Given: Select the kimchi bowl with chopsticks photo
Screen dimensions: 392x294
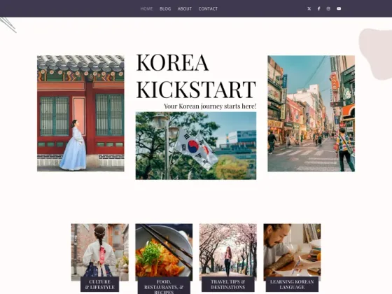Looking at the screenshot, I should pyautogui.click(x=164, y=251).
